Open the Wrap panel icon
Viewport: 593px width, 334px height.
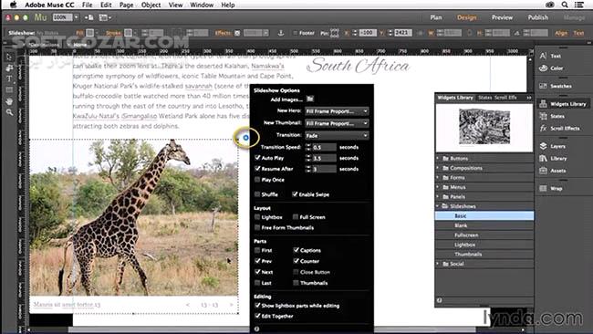pyautogui.click(x=543, y=188)
